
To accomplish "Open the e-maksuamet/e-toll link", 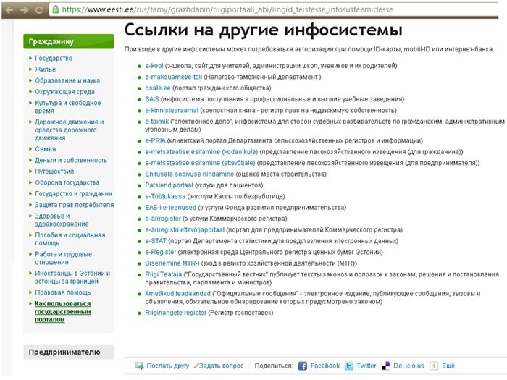I will 174,77.
